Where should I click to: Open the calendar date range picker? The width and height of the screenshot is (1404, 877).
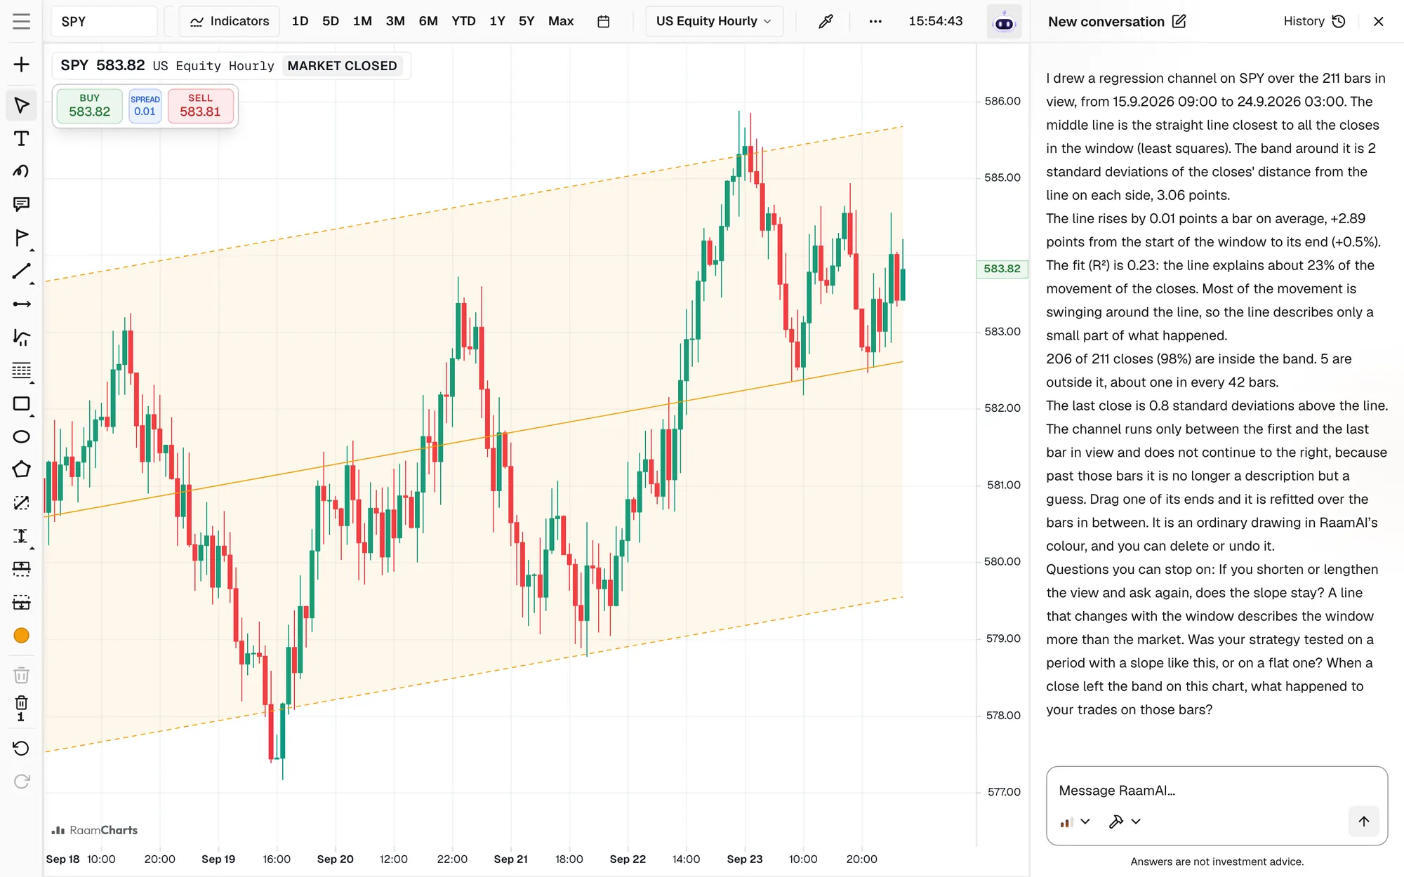coord(603,21)
